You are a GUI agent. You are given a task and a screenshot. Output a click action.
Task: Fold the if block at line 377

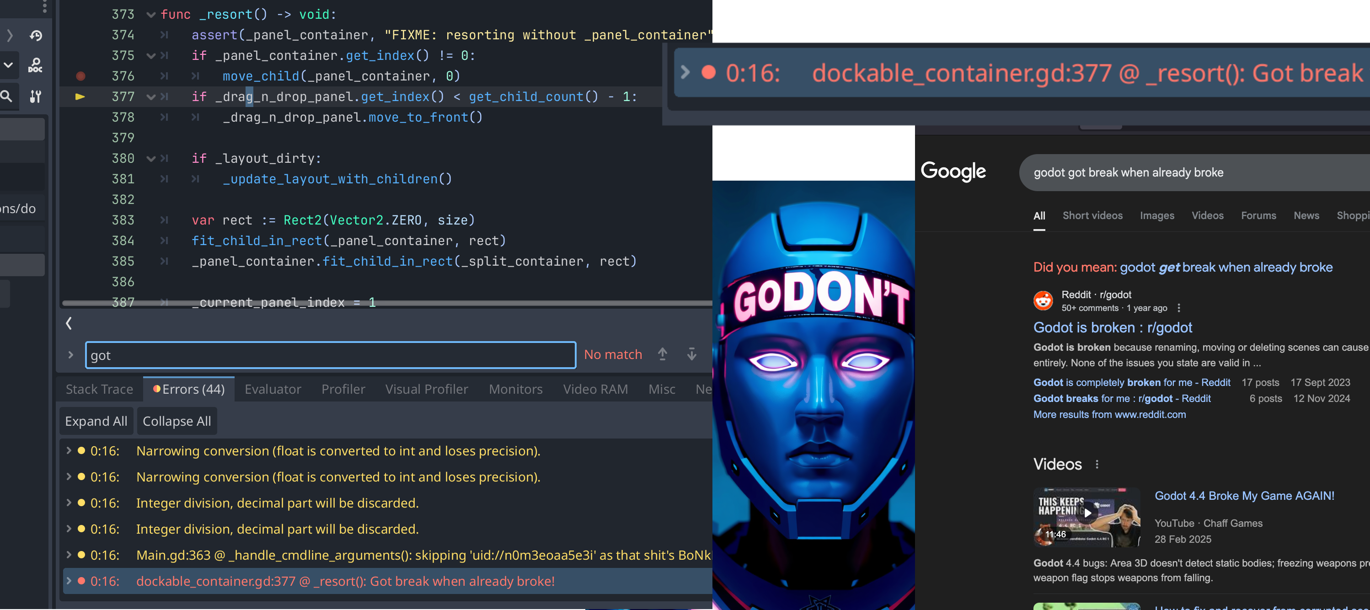pos(150,97)
